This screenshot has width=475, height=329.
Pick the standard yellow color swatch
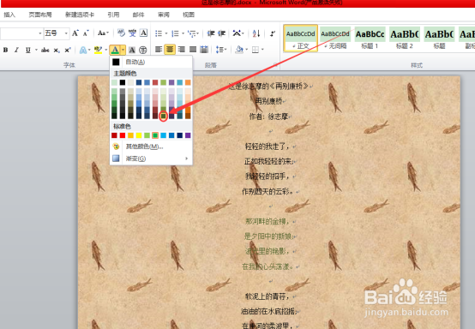pyautogui.click(x=139, y=135)
